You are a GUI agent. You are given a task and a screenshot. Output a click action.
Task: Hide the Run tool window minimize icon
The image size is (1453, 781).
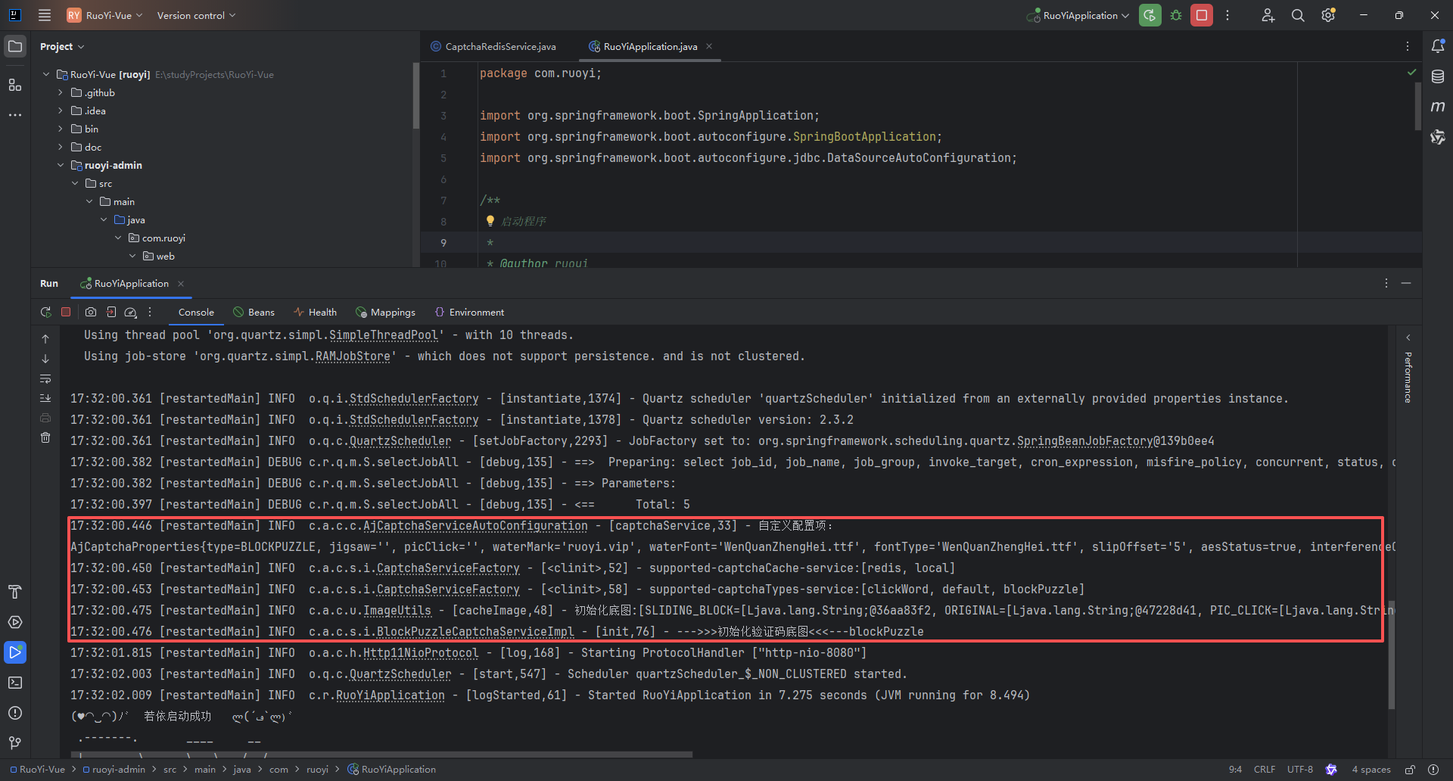[1406, 283]
